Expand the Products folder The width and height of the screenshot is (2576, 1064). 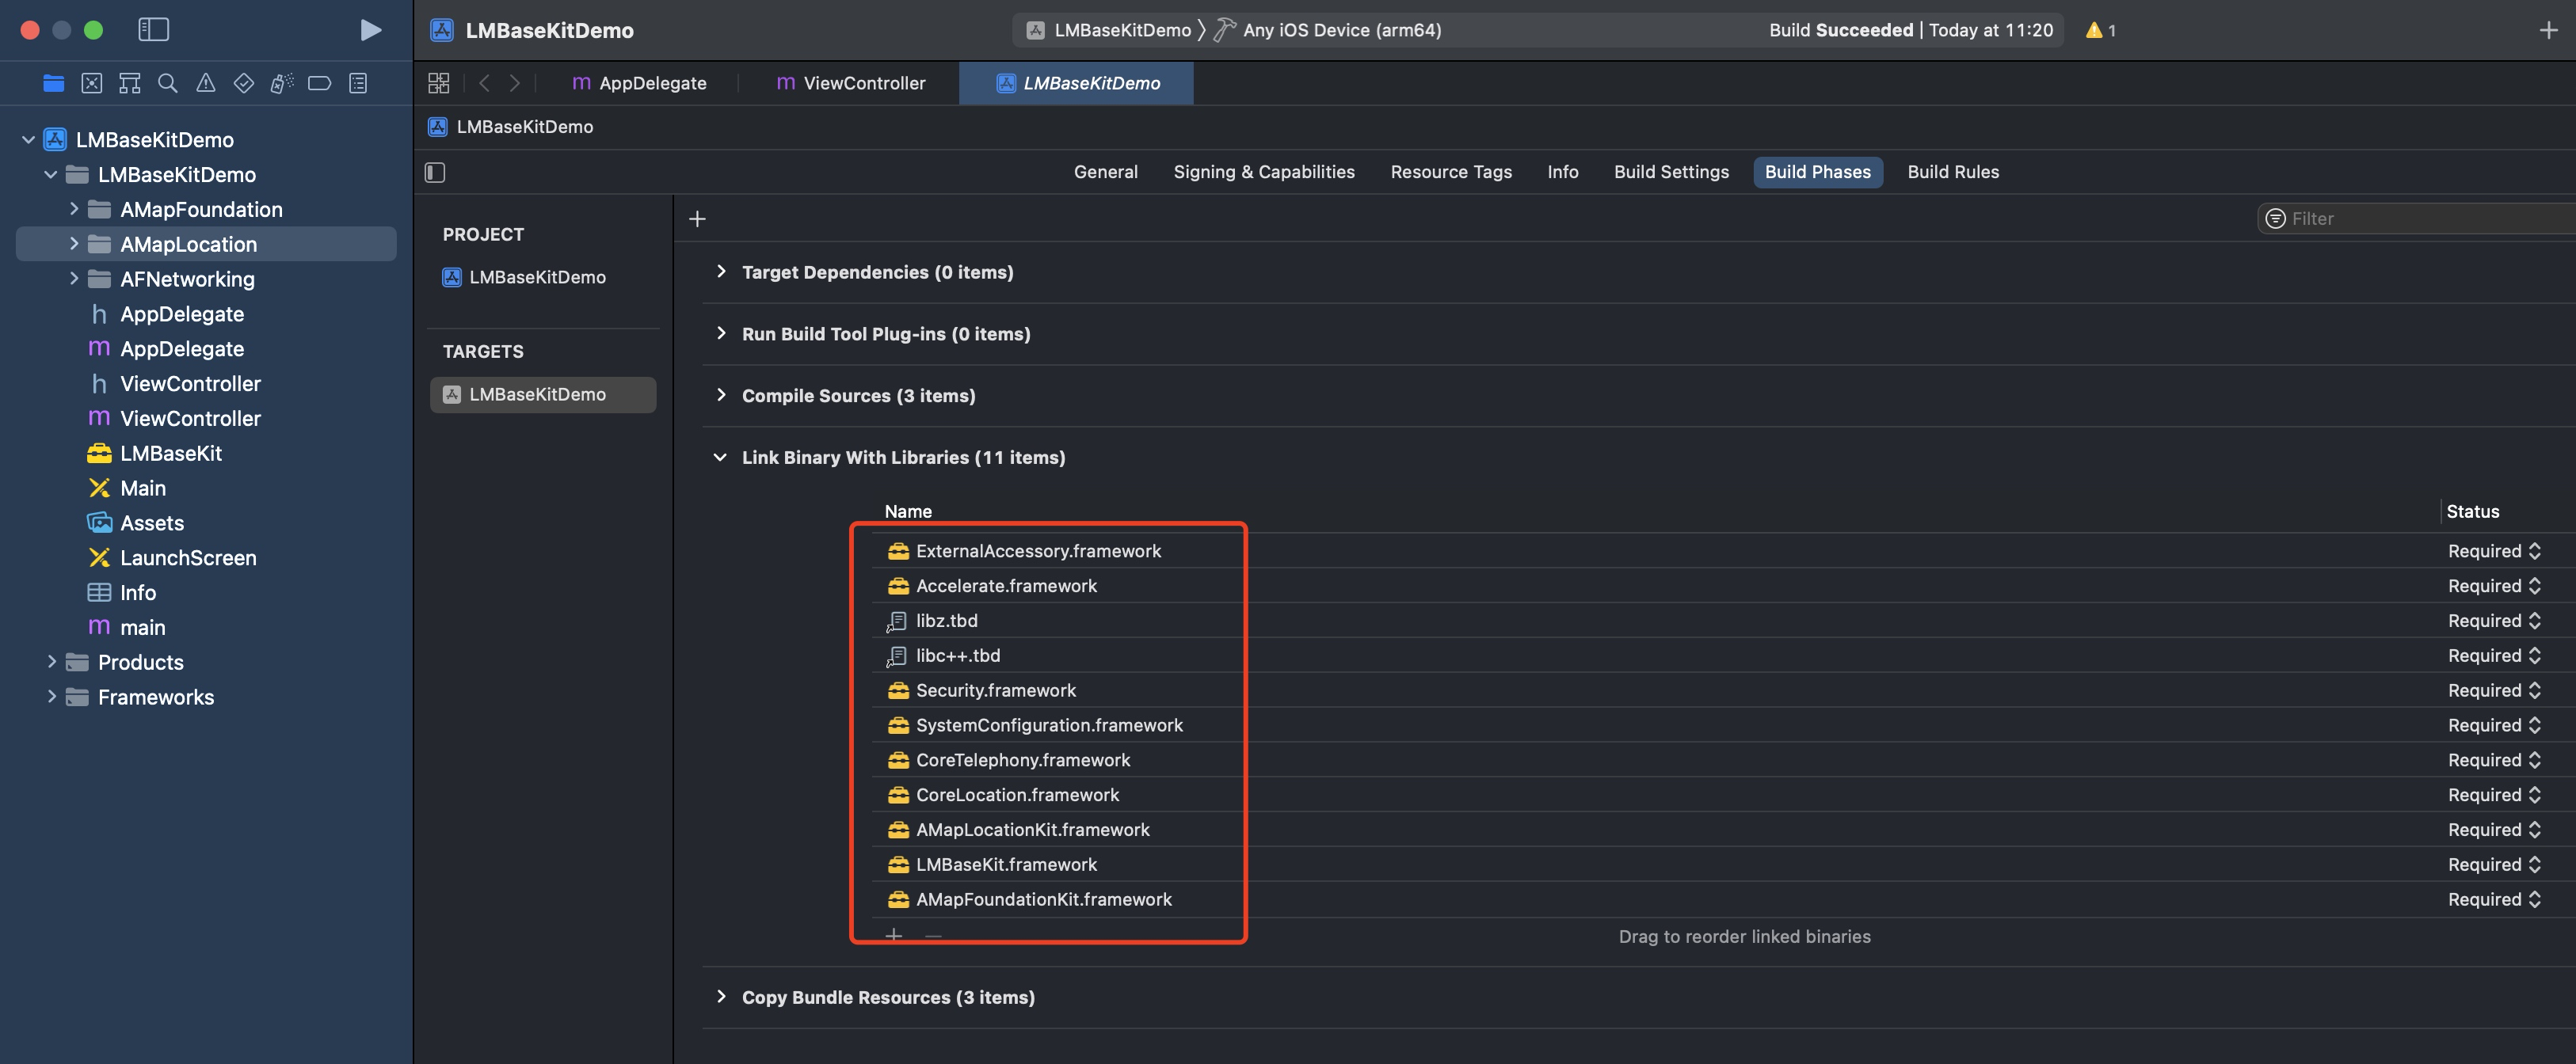pos(51,661)
